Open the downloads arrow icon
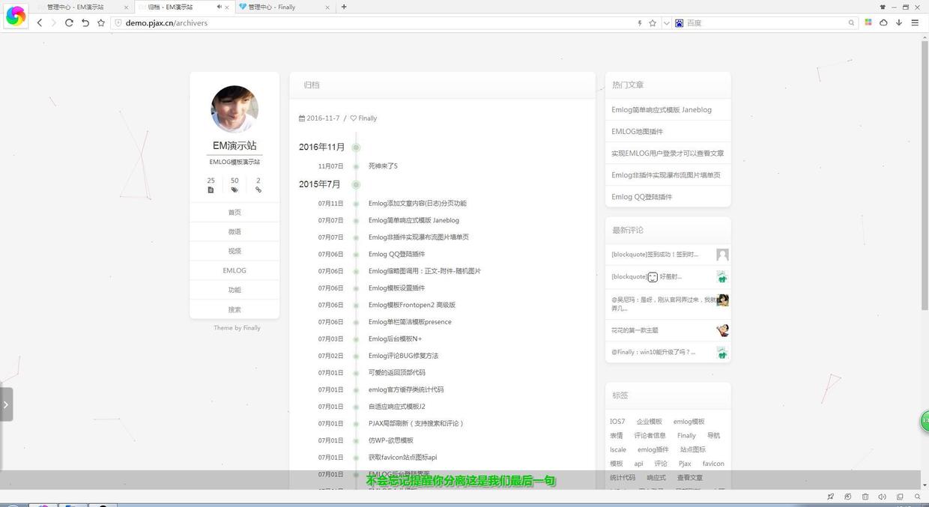This screenshot has width=929, height=507. (899, 22)
